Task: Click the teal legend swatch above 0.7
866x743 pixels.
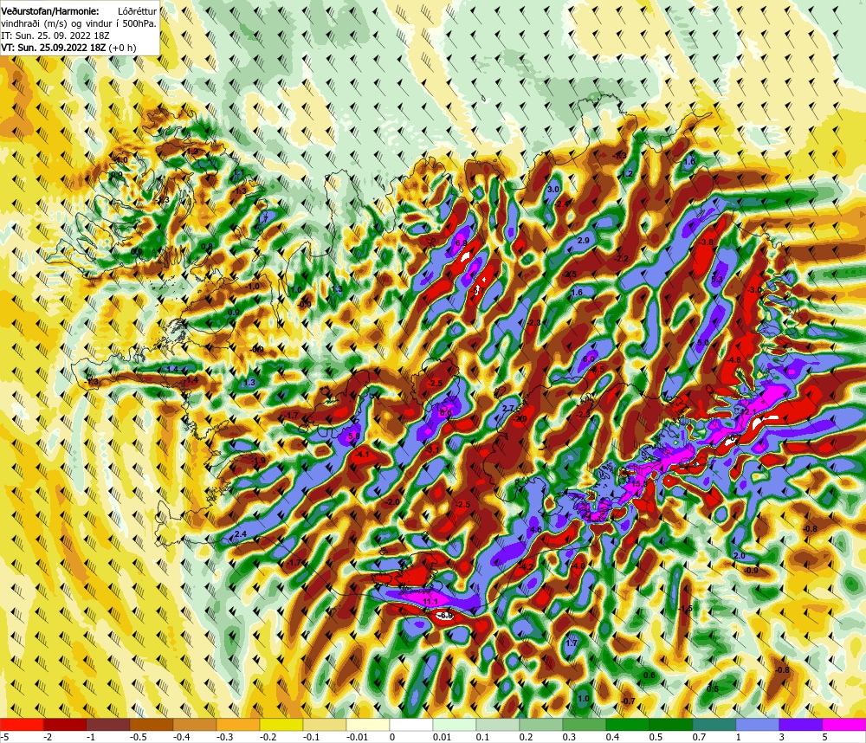Action: 714,724
